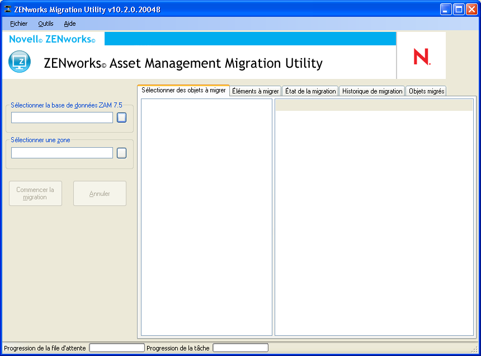
Task: Click the left objects tree panel
Action: point(206,217)
